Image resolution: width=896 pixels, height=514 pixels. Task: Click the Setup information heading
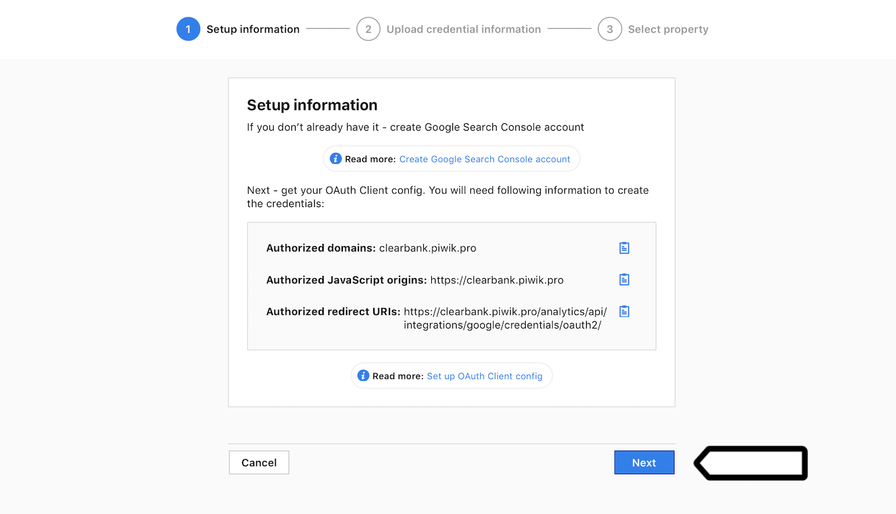[x=312, y=105]
